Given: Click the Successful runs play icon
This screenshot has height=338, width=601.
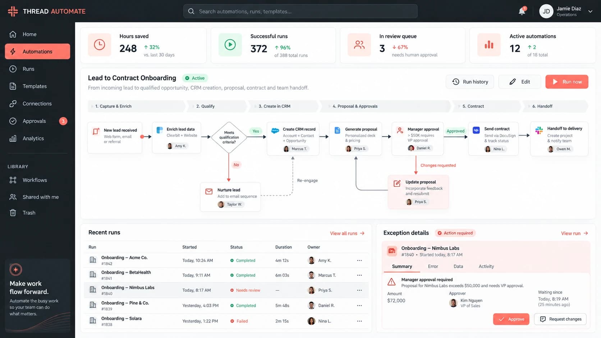Looking at the screenshot, I should tap(230, 45).
